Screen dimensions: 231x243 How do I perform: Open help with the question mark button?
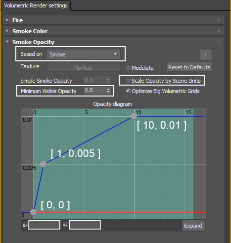(x=206, y=55)
